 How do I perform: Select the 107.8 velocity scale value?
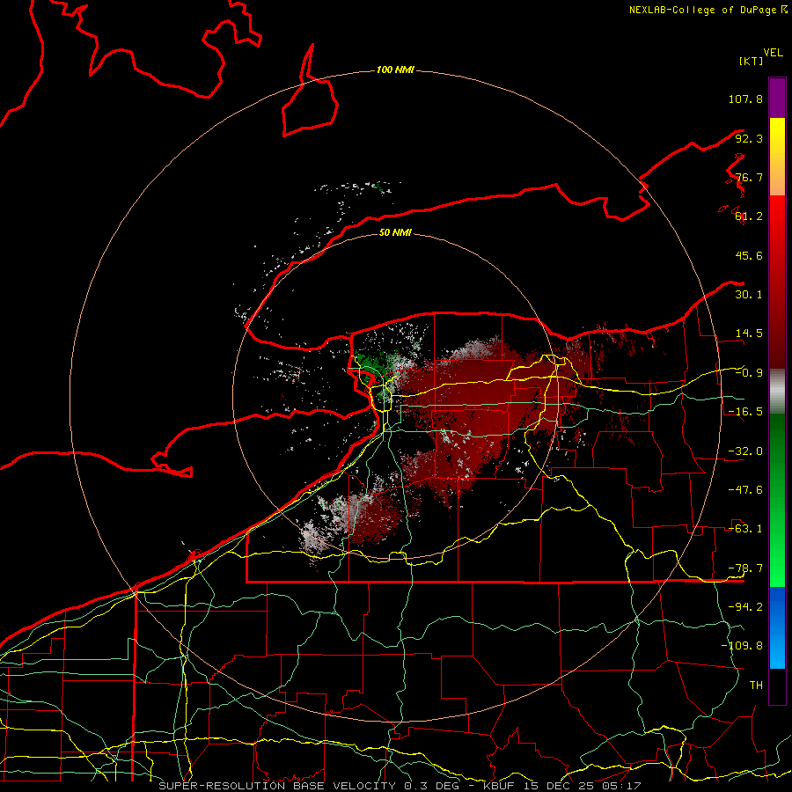(x=745, y=99)
